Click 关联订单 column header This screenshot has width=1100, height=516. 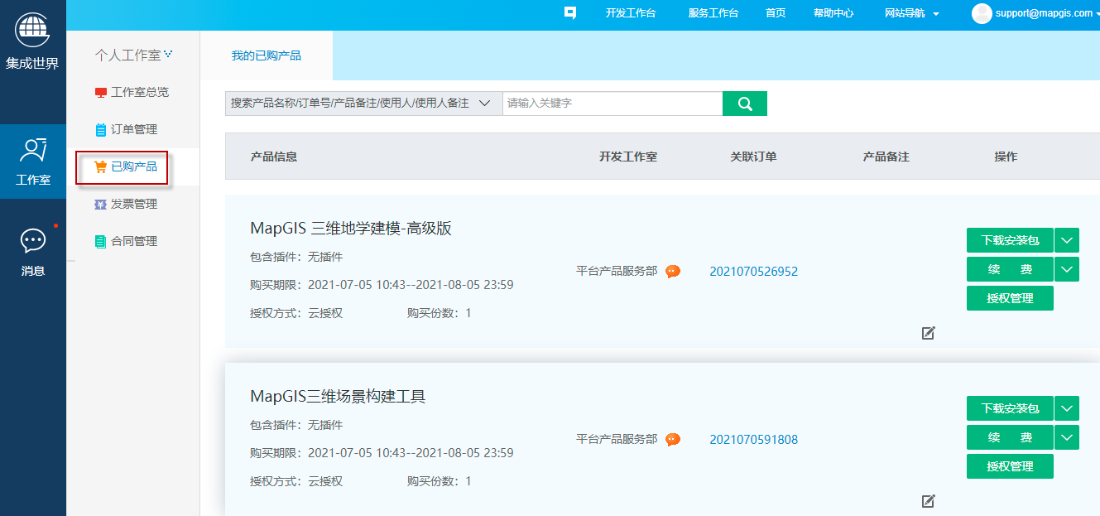coord(753,157)
